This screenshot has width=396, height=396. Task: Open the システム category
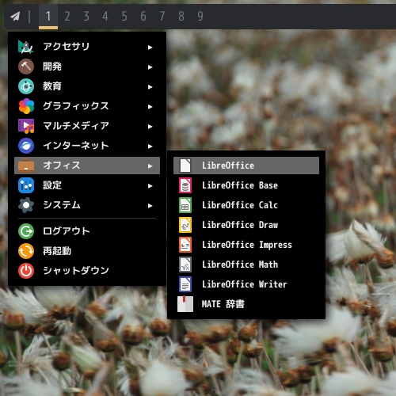87,205
